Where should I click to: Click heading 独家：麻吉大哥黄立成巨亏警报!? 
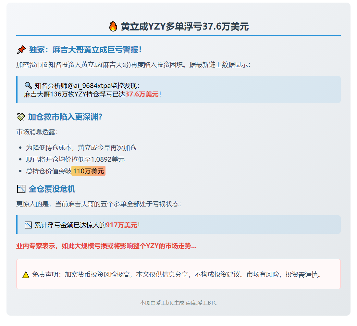click(85, 50)
